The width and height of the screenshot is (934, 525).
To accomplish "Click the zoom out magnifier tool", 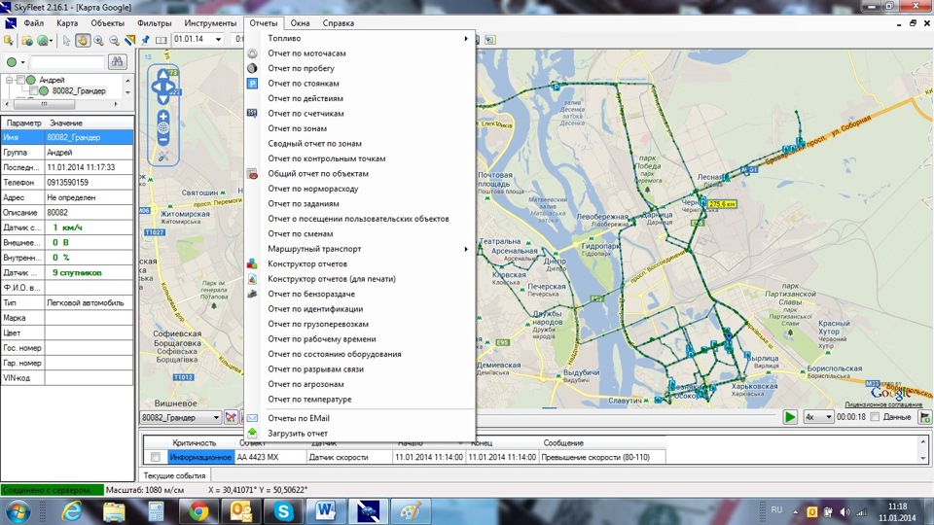I will click(114, 40).
